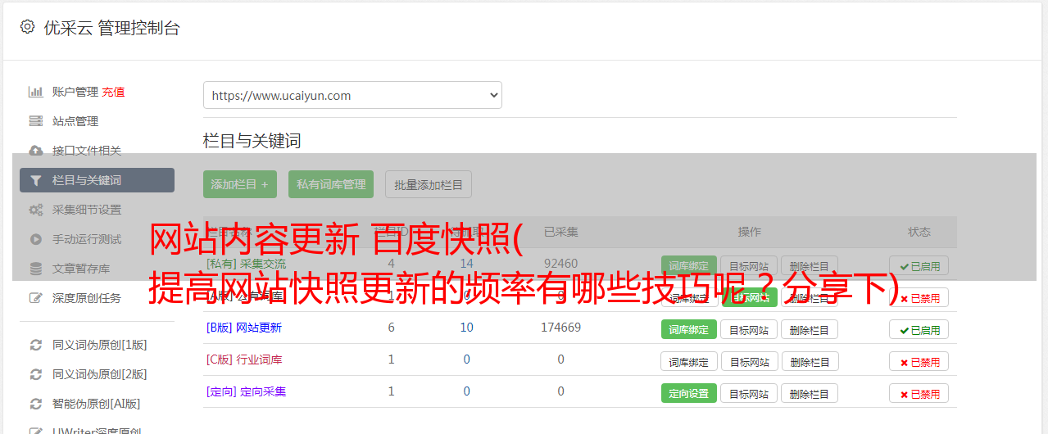The image size is (1048, 434).
Task: Click 删除栏目 for 网站更新 row
Action: coord(810,330)
